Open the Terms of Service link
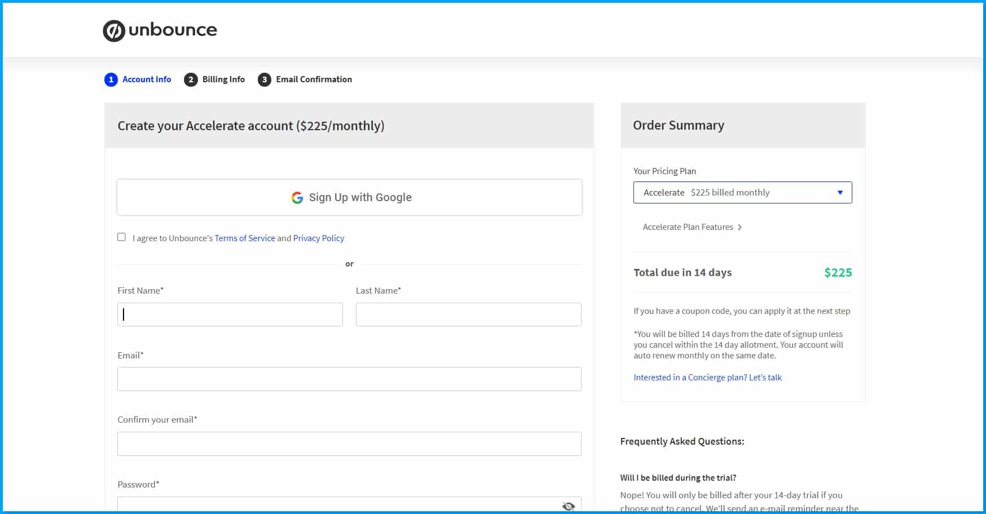Screen dimensions: 986x514 click(245, 238)
